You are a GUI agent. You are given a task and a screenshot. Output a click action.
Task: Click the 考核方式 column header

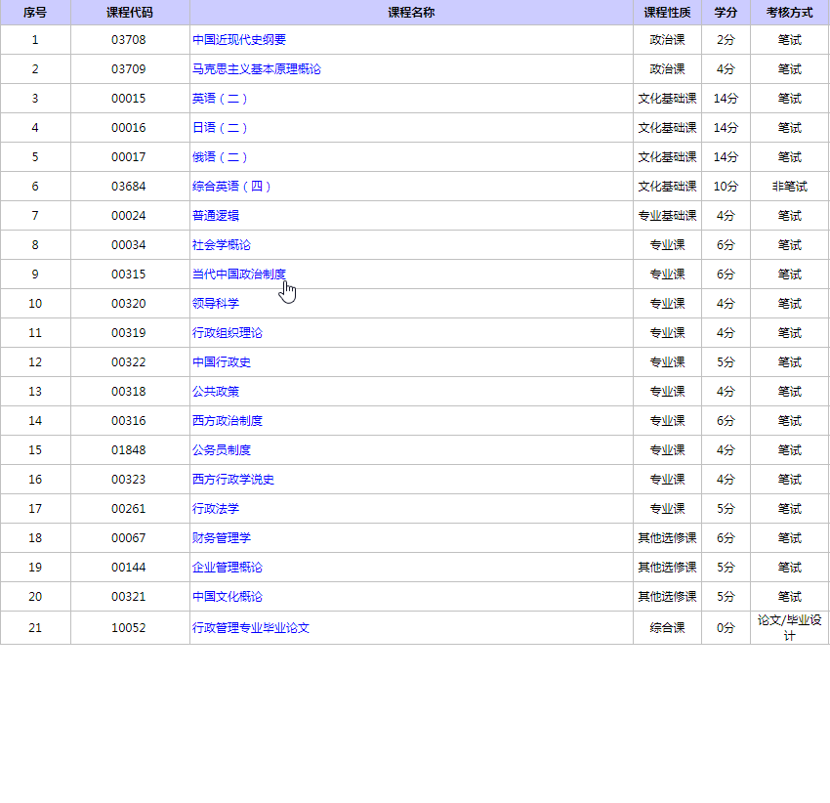pos(789,12)
